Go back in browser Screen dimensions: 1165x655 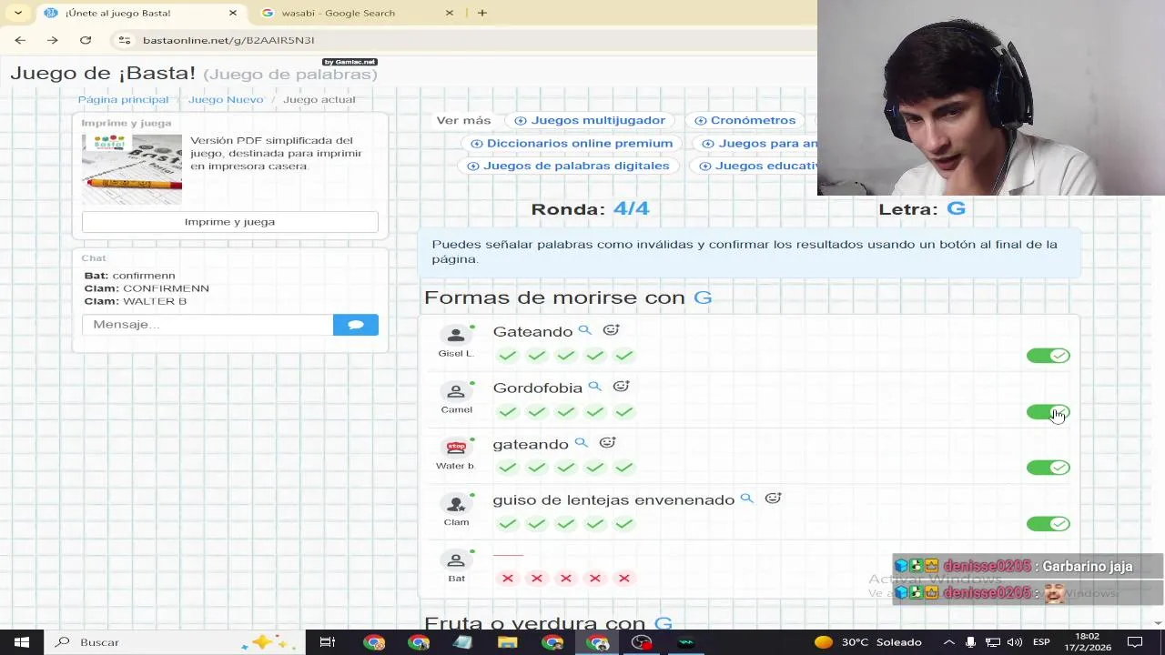tap(20, 40)
